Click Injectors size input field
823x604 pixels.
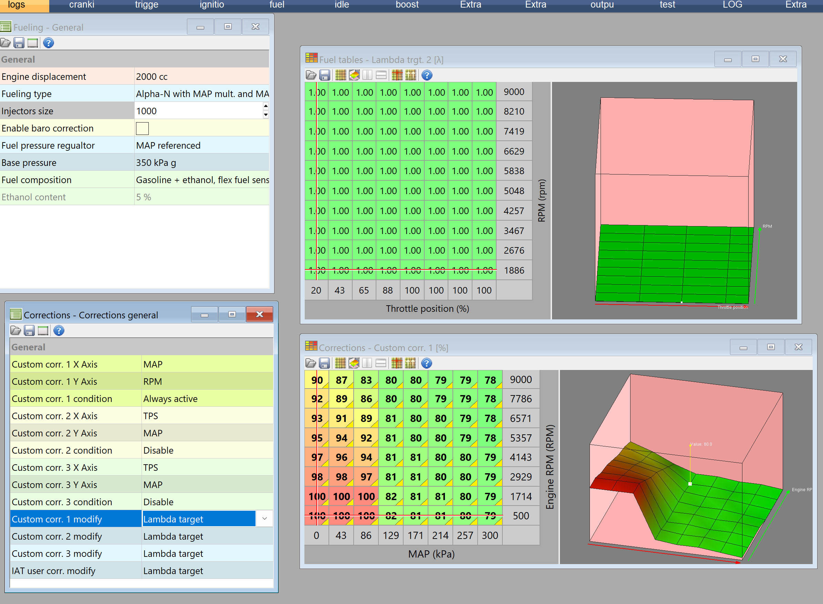pos(198,111)
